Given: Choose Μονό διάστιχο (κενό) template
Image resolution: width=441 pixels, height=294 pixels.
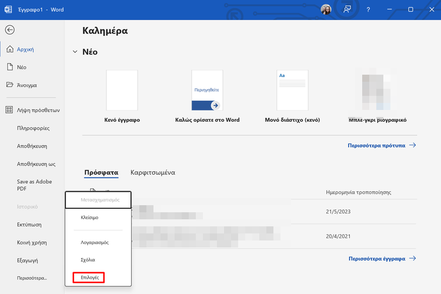Looking at the screenshot, I should [292, 96].
